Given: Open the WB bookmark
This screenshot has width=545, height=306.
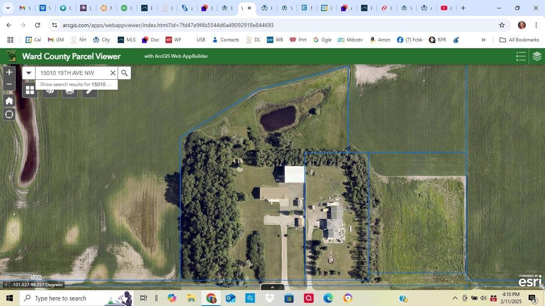Looking at the screenshot, I should coord(275,40).
